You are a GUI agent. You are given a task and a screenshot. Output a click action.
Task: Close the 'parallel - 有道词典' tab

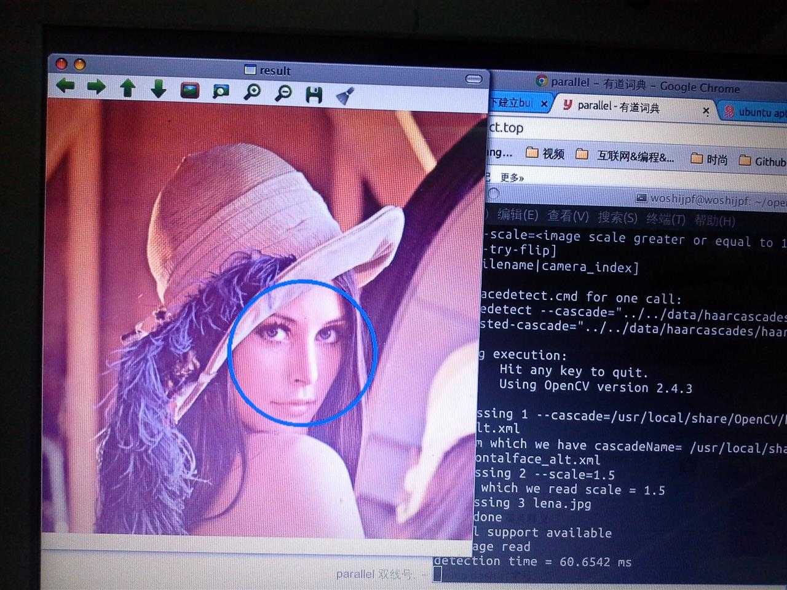point(706,111)
